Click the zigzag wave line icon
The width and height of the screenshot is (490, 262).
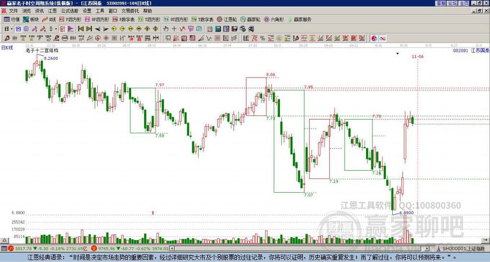209,38
